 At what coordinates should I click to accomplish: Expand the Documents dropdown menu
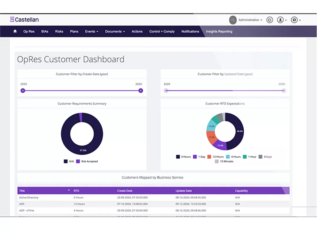point(115,31)
